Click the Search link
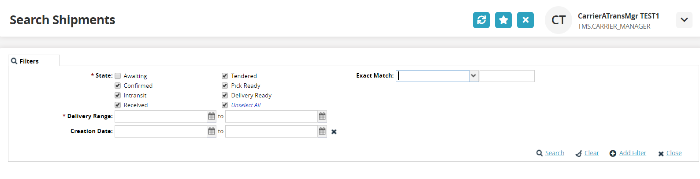This screenshot has height=179, width=700. [555, 153]
